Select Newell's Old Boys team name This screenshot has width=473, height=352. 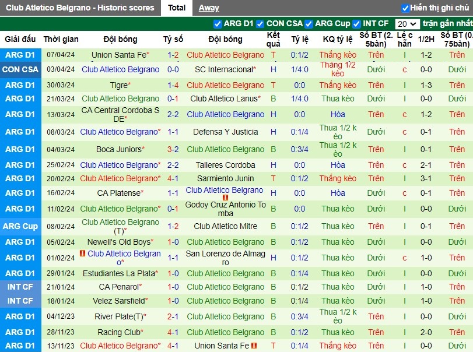(x=120, y=242)
